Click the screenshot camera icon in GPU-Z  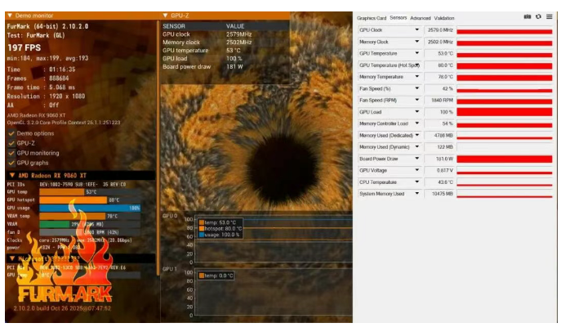528,16
